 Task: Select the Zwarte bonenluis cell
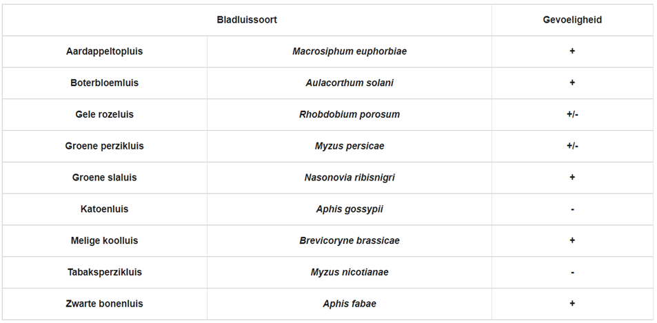104,304
